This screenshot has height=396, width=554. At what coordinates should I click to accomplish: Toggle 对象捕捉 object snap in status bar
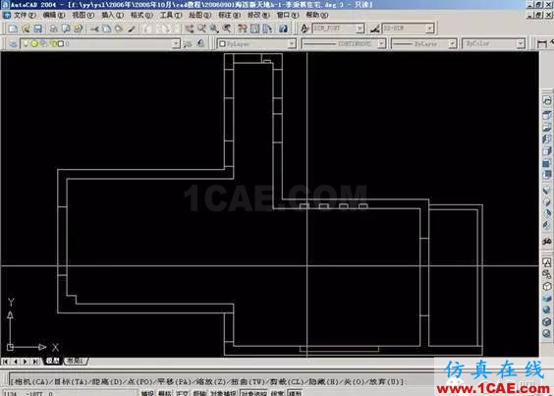point(223,393)
